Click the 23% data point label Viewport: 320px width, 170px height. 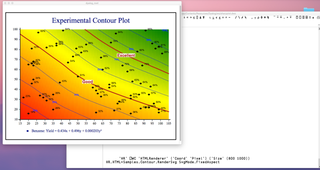28,96
